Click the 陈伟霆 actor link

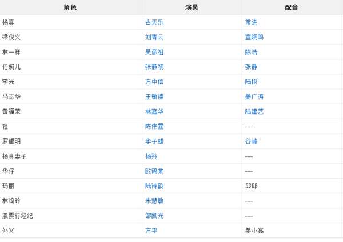pos(154,126)
